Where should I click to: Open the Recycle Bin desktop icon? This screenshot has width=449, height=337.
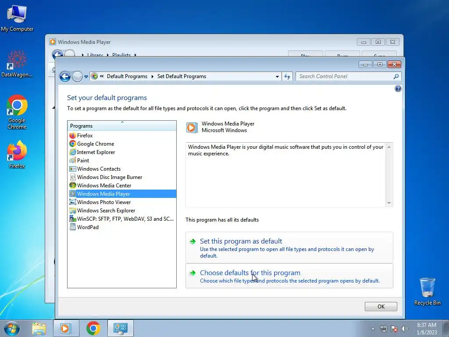[427, 291]
